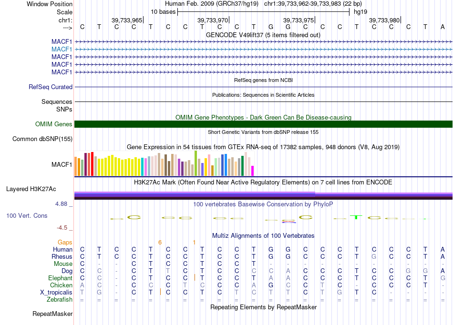
Task: Click the X_tropicalis alignment label
Action: [x=57, y=292]
